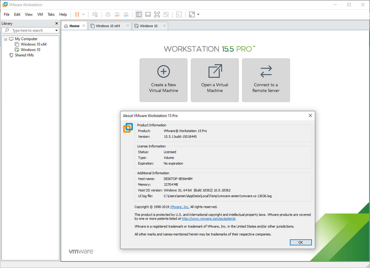Toggle the thumbnail bar view icon

pyautogui.click(x=148, y=14)
